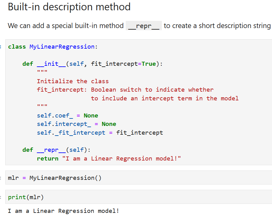Click the return "I am a Linear Regression model!" line
272x216 pixels.
point(109,158)
